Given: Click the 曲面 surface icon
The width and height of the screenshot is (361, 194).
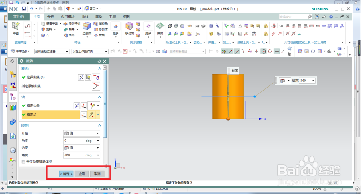Looking at the screenshot, I should (160, 26).
